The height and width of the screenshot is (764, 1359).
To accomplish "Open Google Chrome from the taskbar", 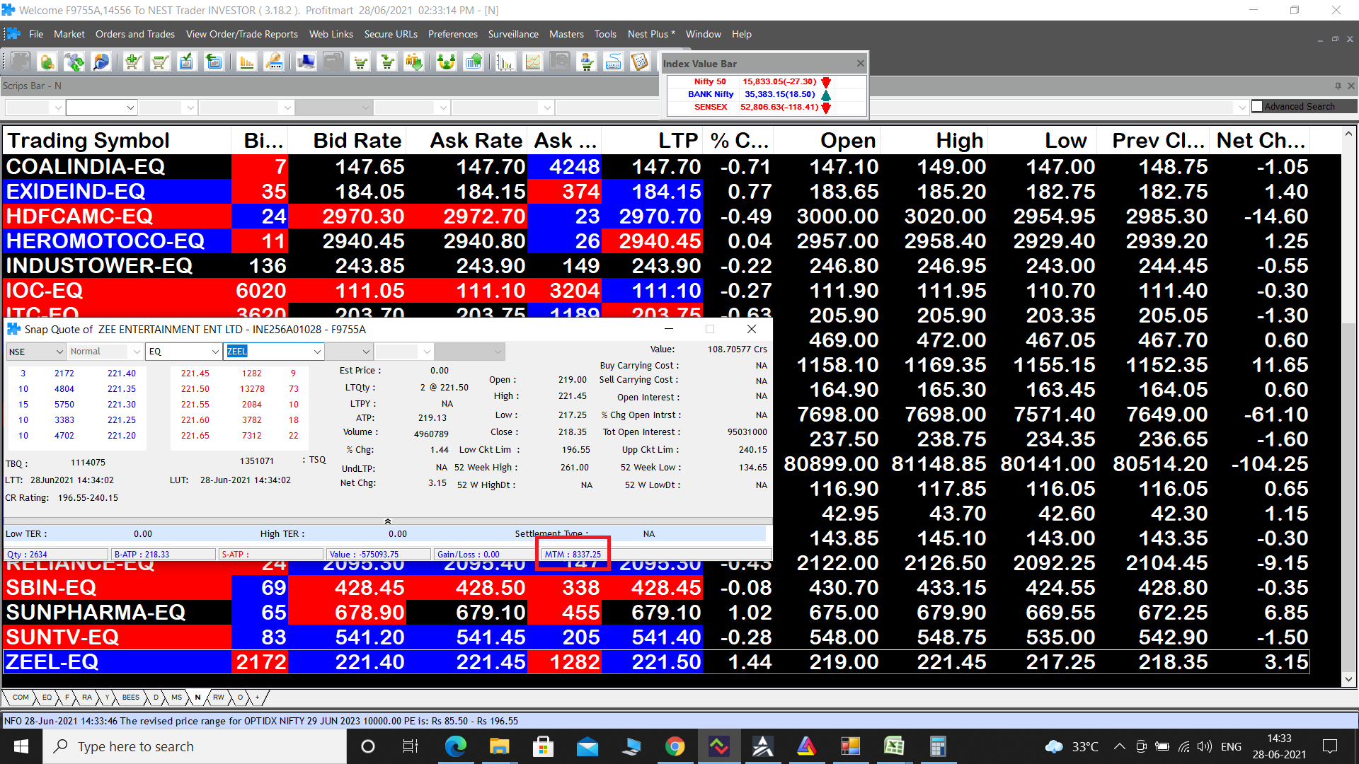I will (675, 746).
